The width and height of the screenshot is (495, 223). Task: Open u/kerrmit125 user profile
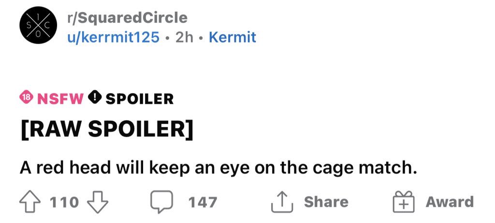point(114,37)
